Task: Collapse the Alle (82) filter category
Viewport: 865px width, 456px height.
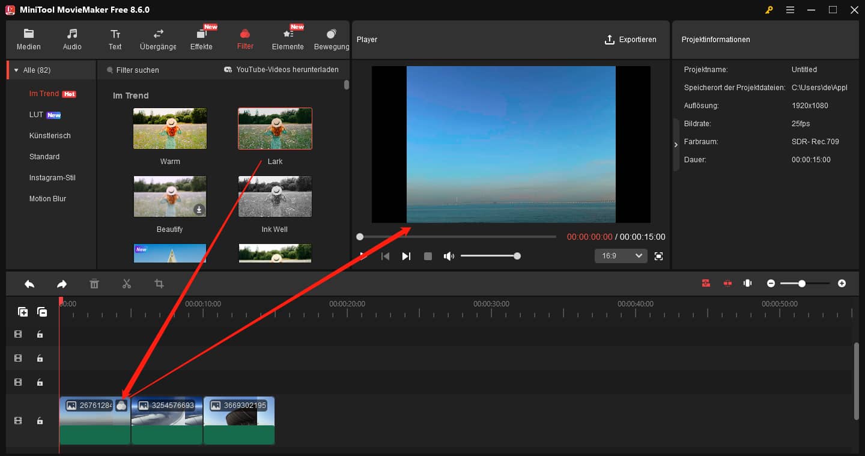Action: coord(15,69)
